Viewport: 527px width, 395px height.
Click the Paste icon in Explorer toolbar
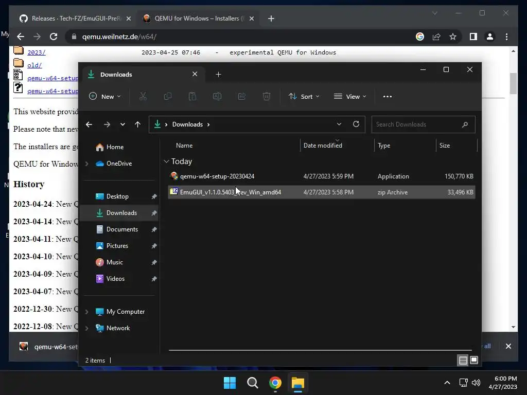click(192, 96)
